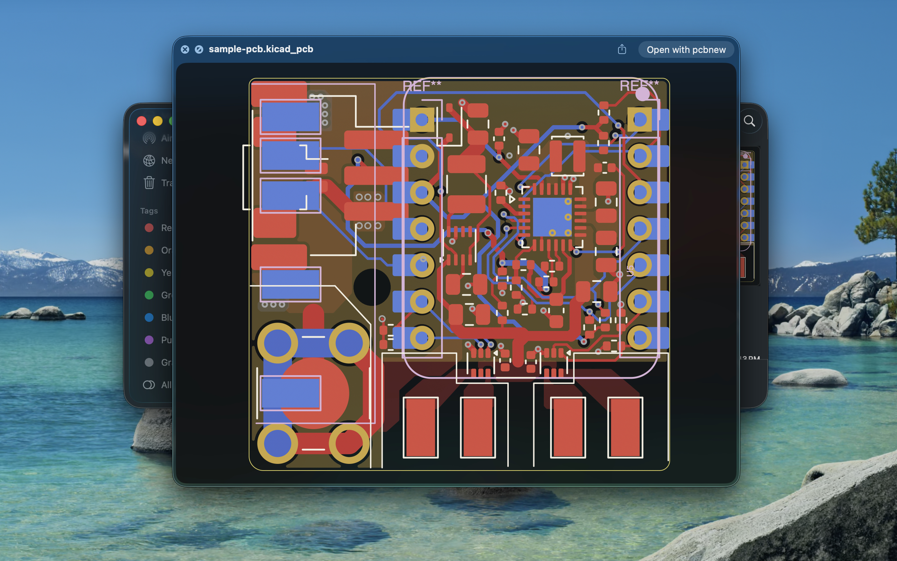Select the AirDrop icon in Finder sidebar
The width and height of the screenshot is (897, 561).
[149, 138]
